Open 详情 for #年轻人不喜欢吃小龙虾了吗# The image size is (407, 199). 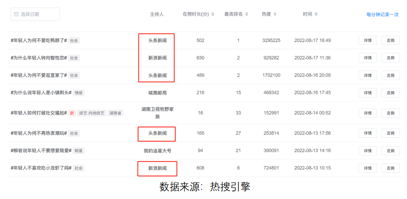pos(367,168)
